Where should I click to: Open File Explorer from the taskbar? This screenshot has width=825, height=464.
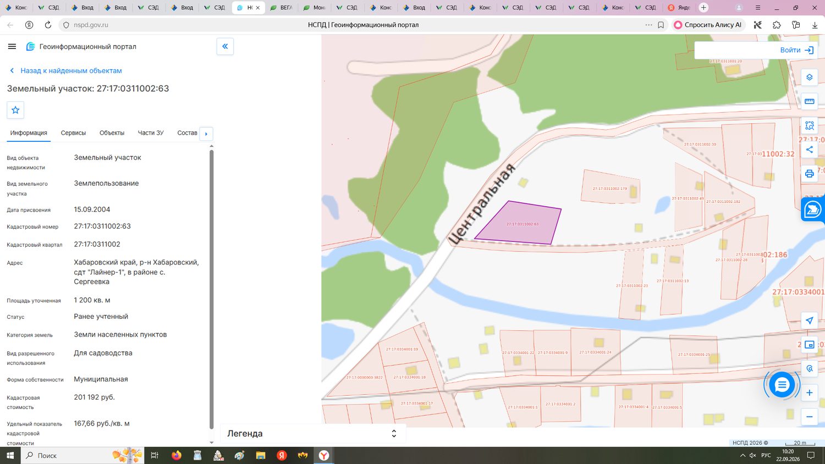click(x=261, y=456)
